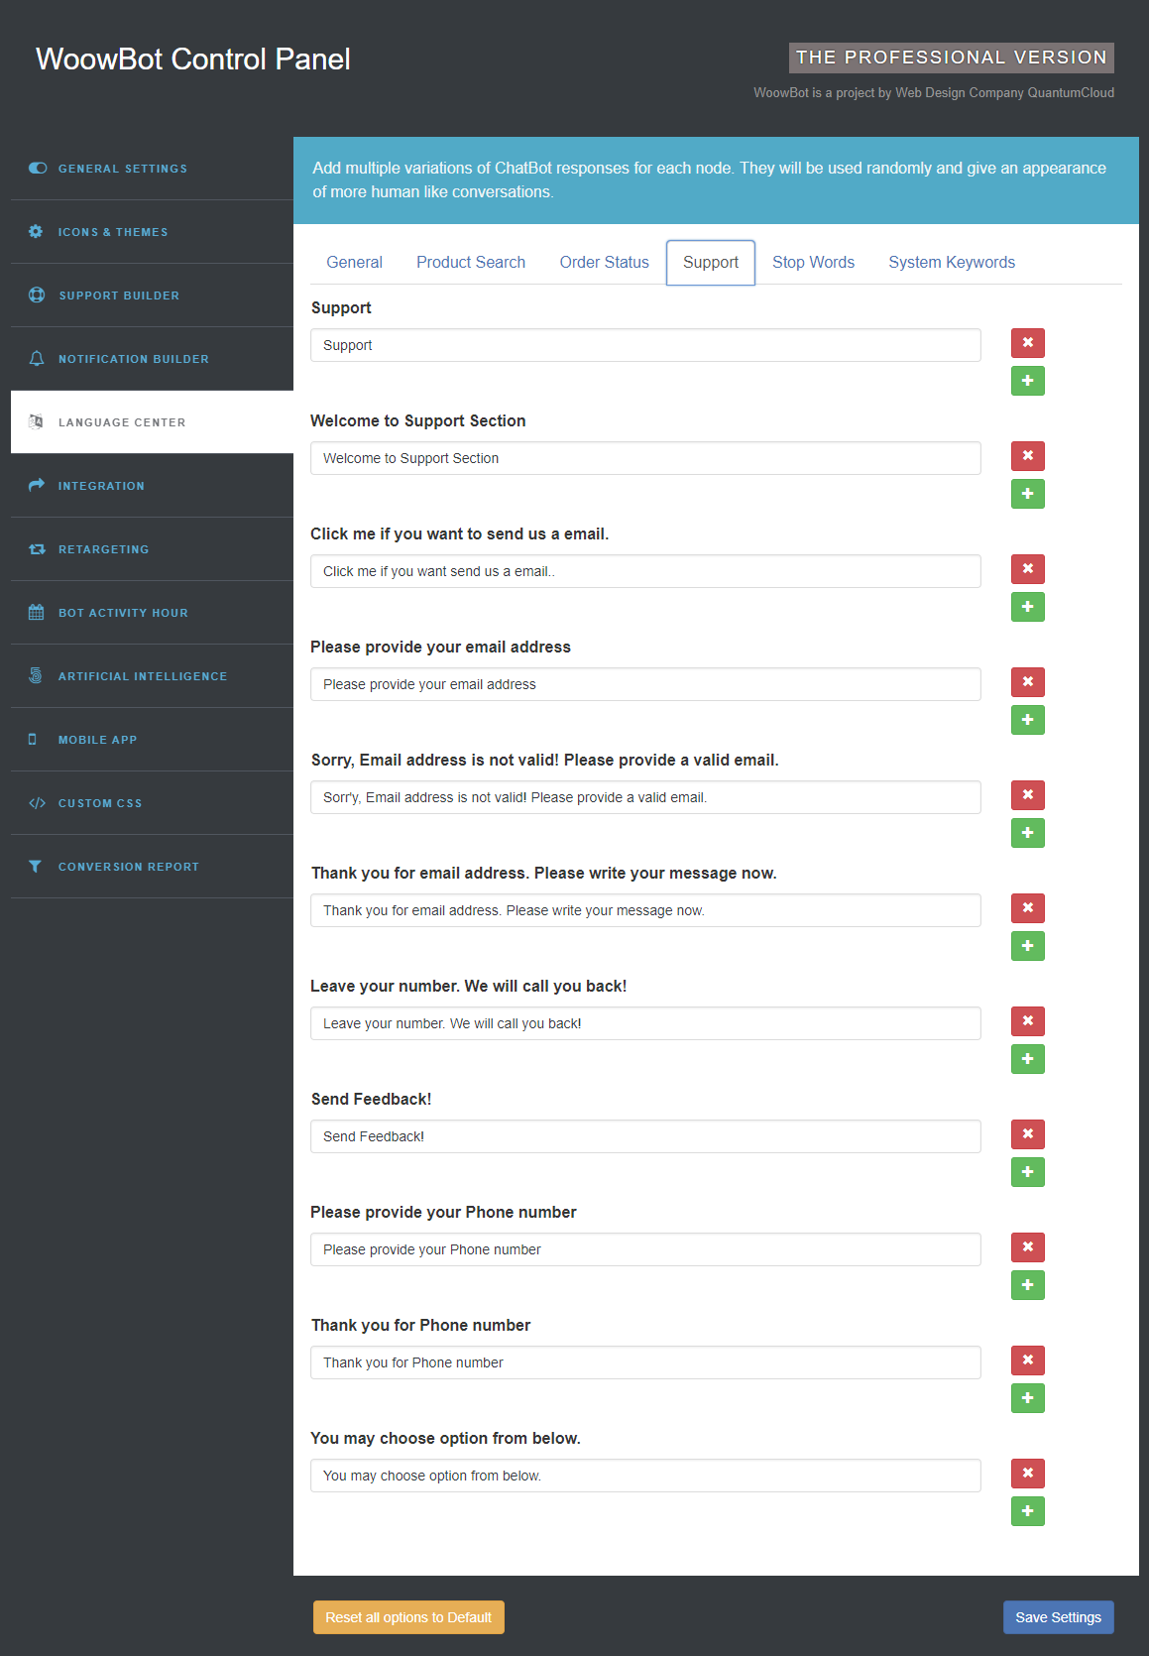
Task: Remove the 'Support' response with red X
Action: click(x=1028, y=342)
